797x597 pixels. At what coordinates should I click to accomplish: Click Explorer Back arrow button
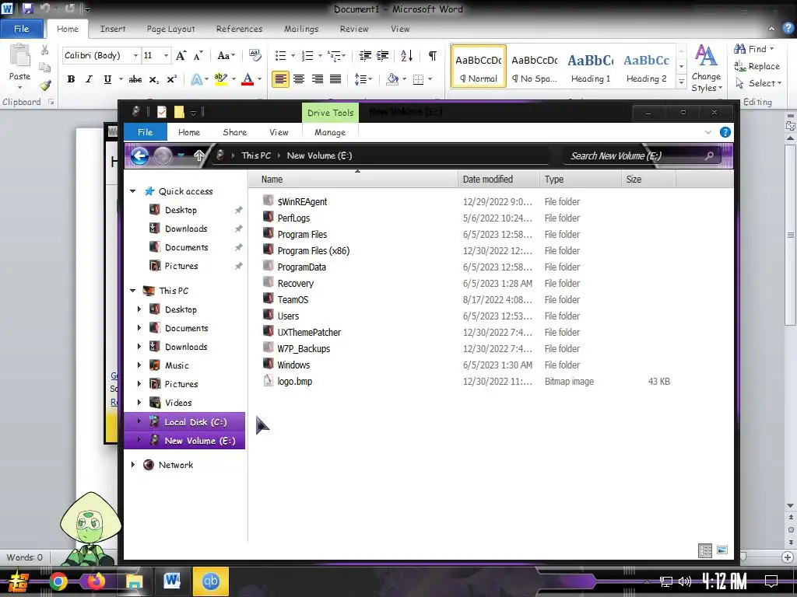point(140,155)
